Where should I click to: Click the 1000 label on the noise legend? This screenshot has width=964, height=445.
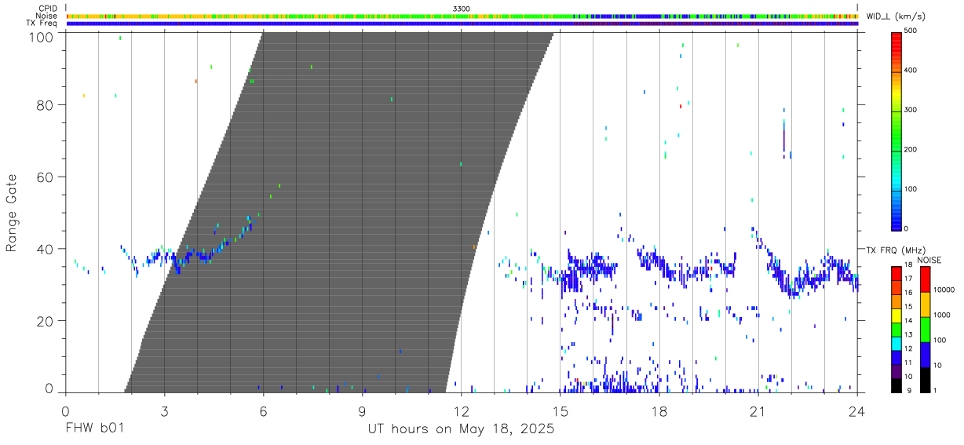pyautogui.click(x=941, y=315)
